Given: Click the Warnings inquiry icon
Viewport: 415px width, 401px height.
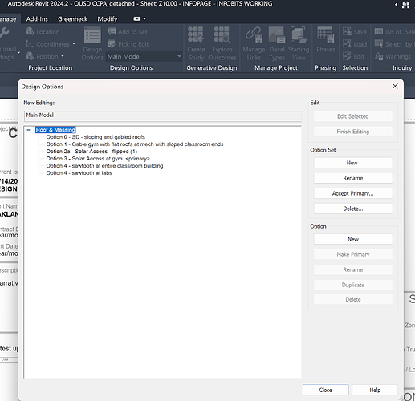Looking at the screenshot, I should (x=379, y=56).
